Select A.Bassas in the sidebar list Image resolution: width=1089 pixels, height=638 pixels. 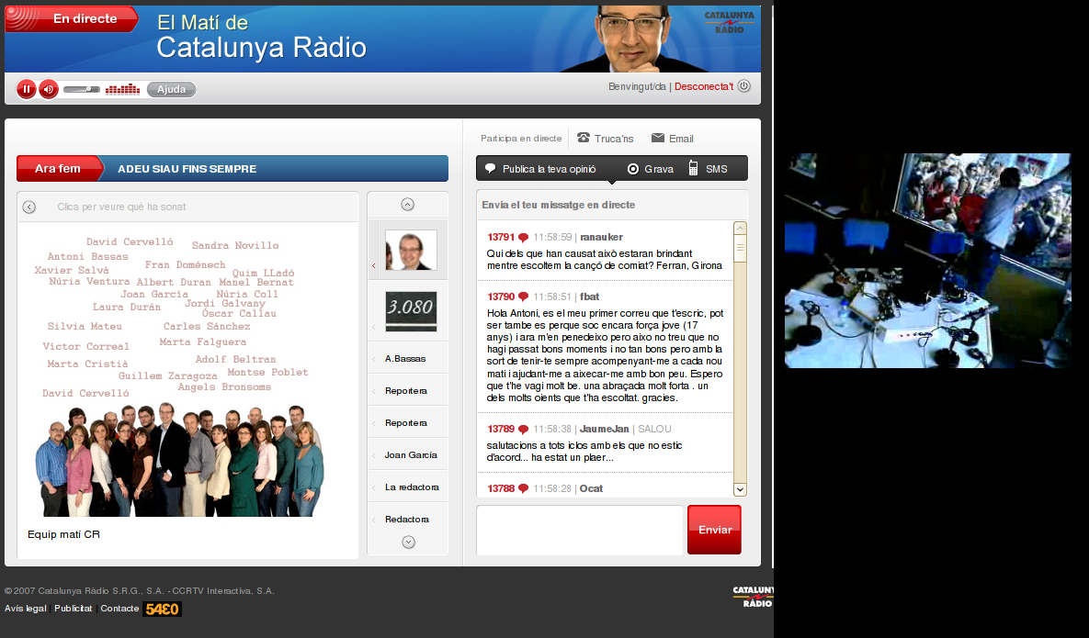[405, 359]
